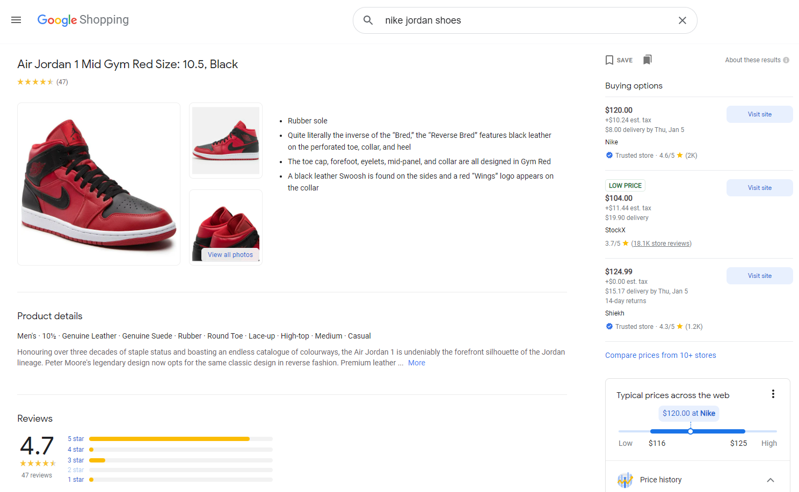Open the main red sneaker product image
The image size is (799, 492).
[x=99, y=184]
